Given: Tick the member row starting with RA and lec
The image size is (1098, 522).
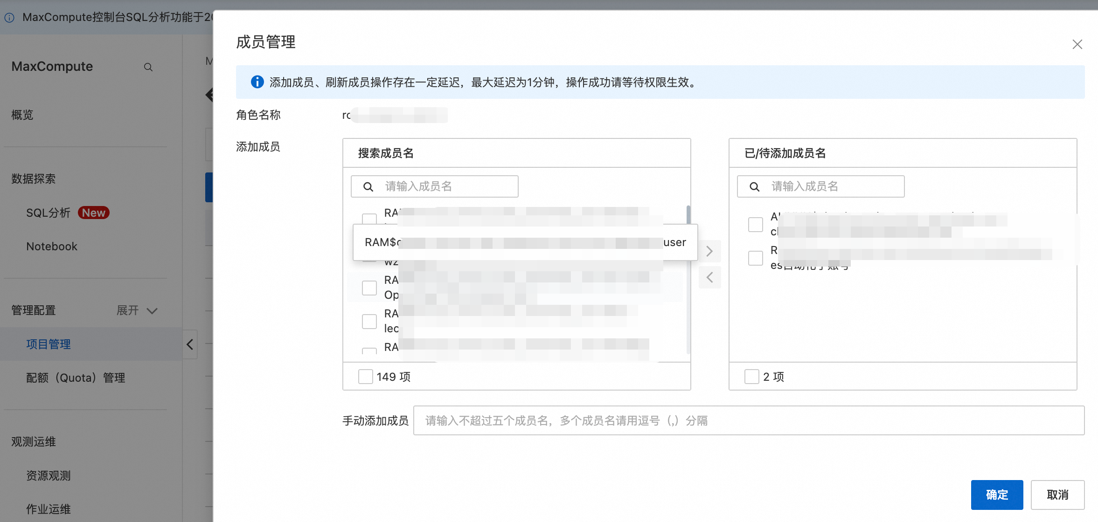Looking at the screenshot, I should [x=369, y=321].
